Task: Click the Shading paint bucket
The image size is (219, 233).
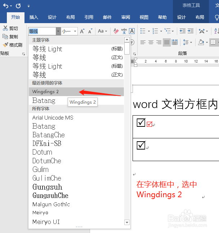Action: click(201, 42)
